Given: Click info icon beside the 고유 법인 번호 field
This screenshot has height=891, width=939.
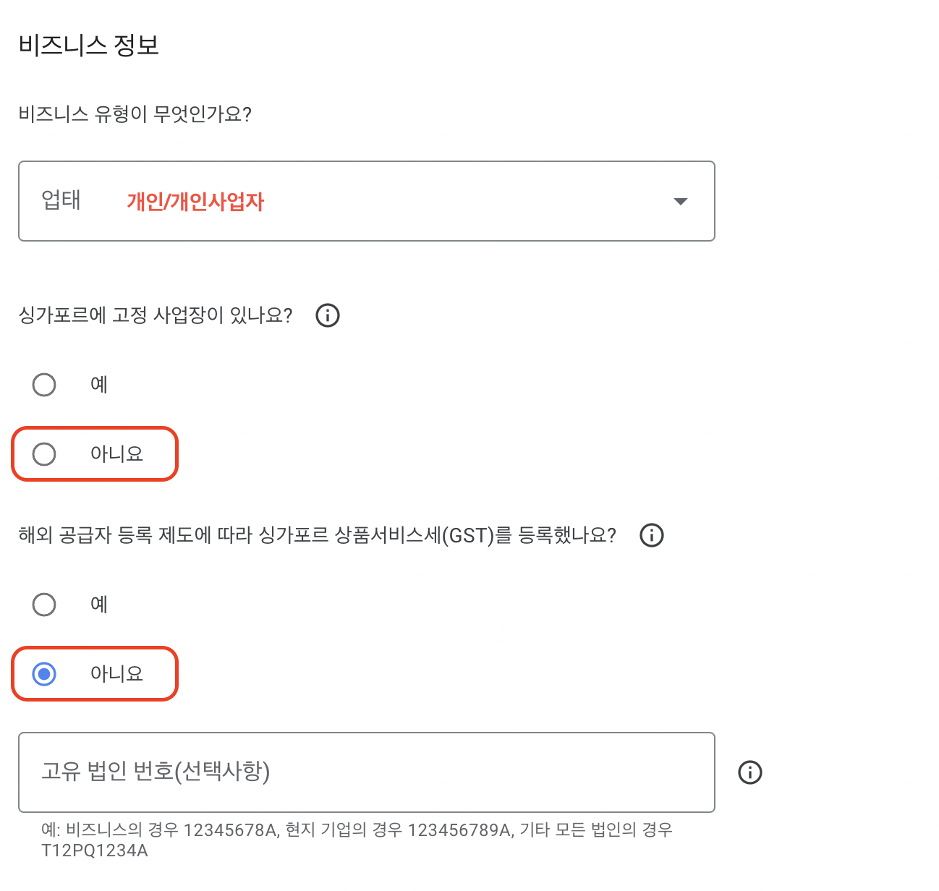Looking at the screenshot, I should 750,772.
